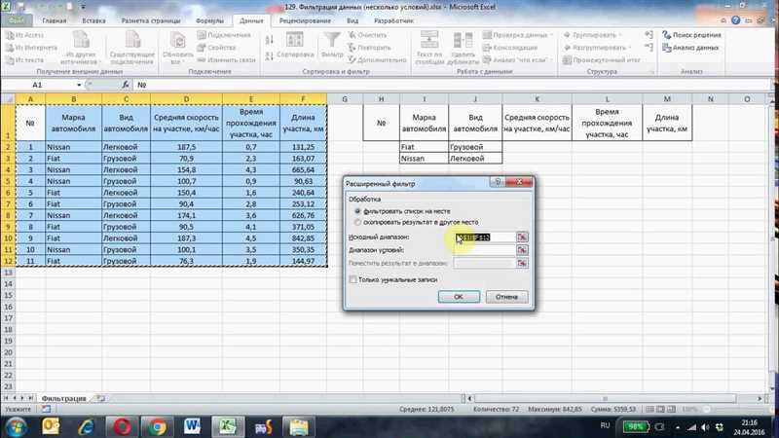Click Диапазон условий range selector icon
Viewport: 779px width, 438px height.
point(522,250)
